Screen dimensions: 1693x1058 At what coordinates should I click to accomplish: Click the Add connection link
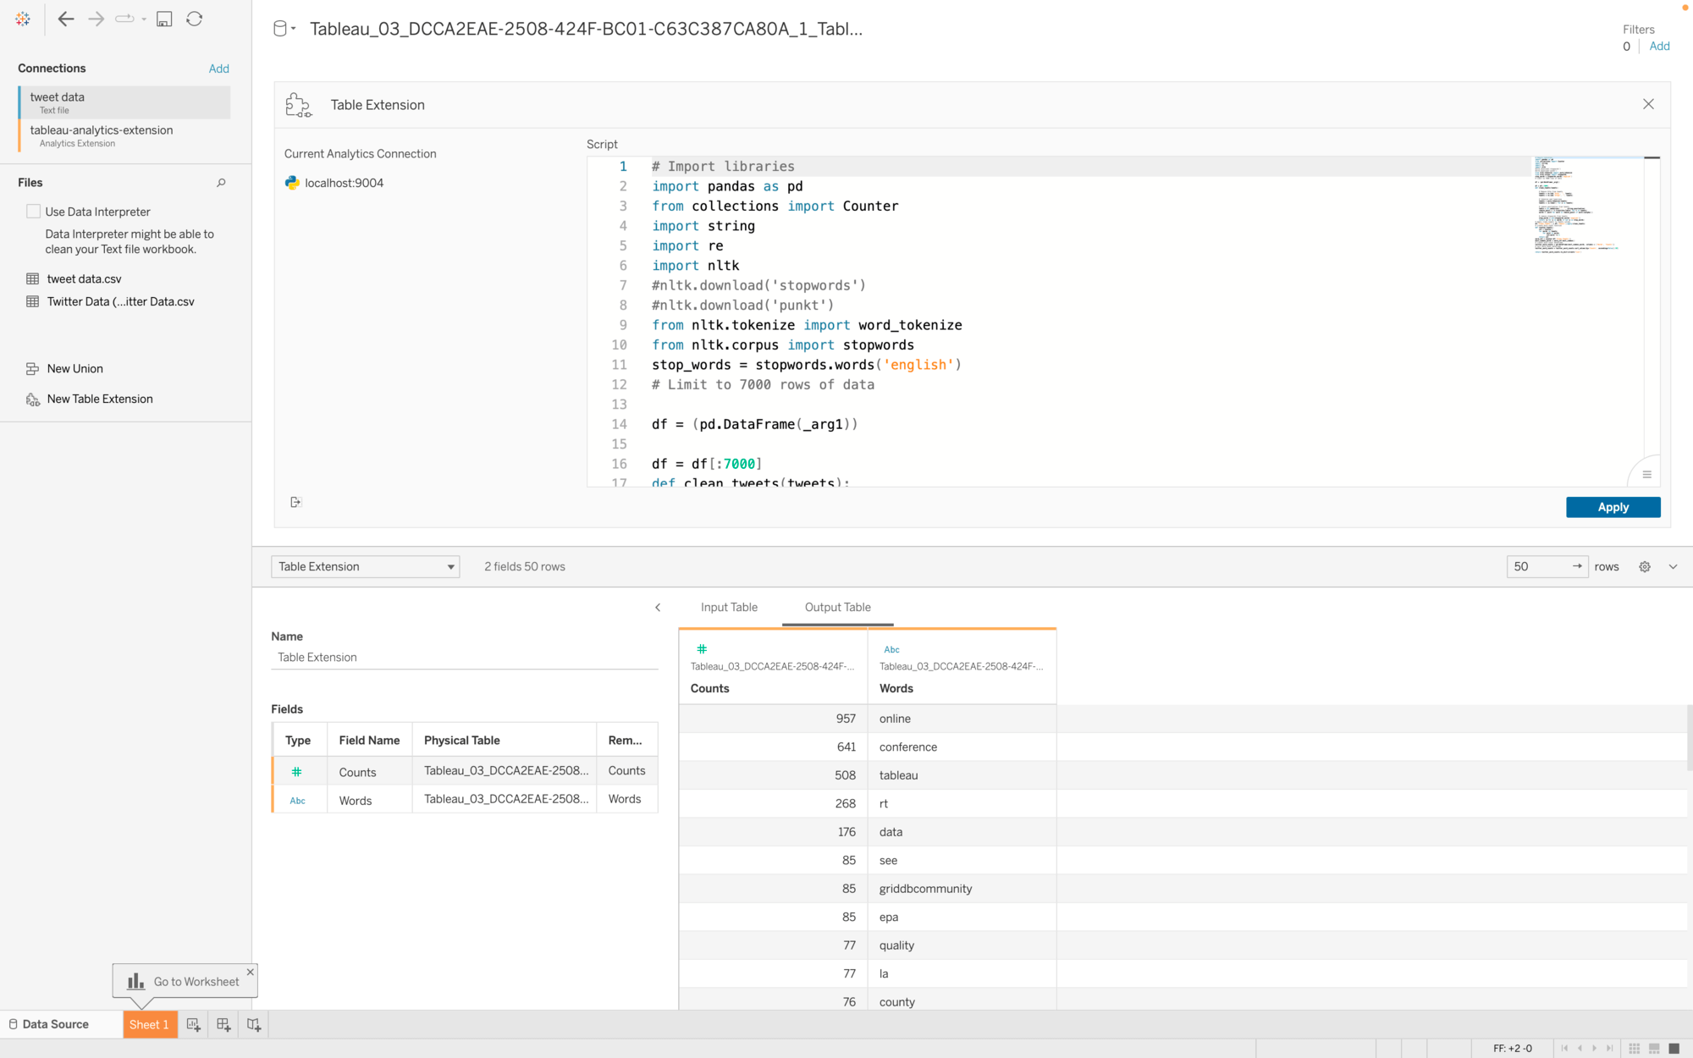click(218, 69)
